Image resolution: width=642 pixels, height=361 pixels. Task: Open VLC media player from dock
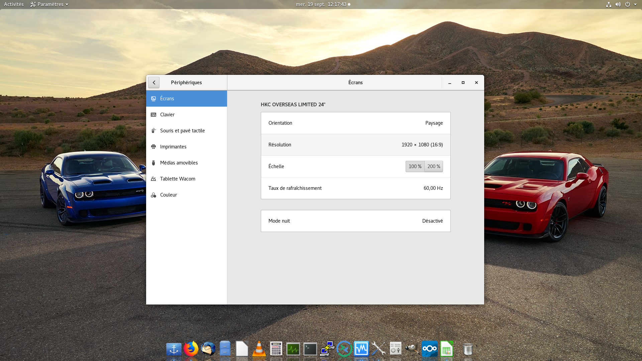(x=259, y=349)
